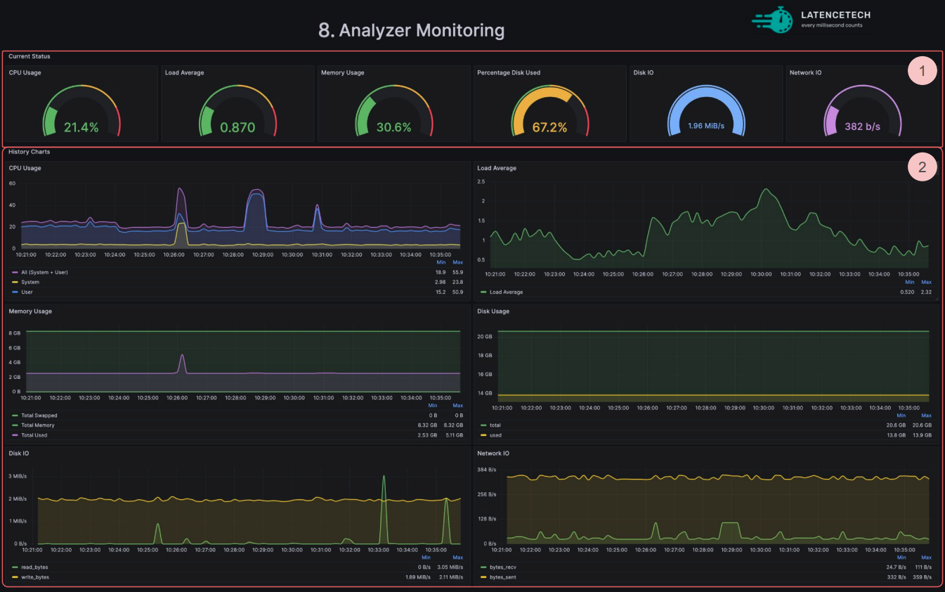Open the Load Average history panel title menu

tap(496, 168)
